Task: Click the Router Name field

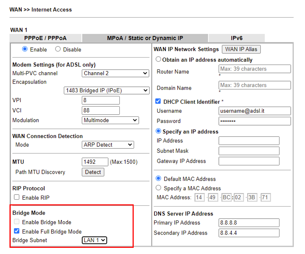Action: 255,69
